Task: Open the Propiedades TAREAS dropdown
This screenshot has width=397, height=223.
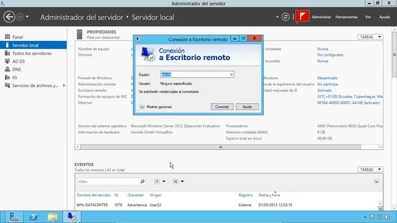Action: pyautogui.click(x=370, y=37)
